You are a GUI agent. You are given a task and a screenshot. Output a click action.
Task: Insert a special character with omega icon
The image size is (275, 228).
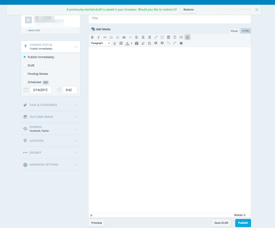[x=149, y=43]
